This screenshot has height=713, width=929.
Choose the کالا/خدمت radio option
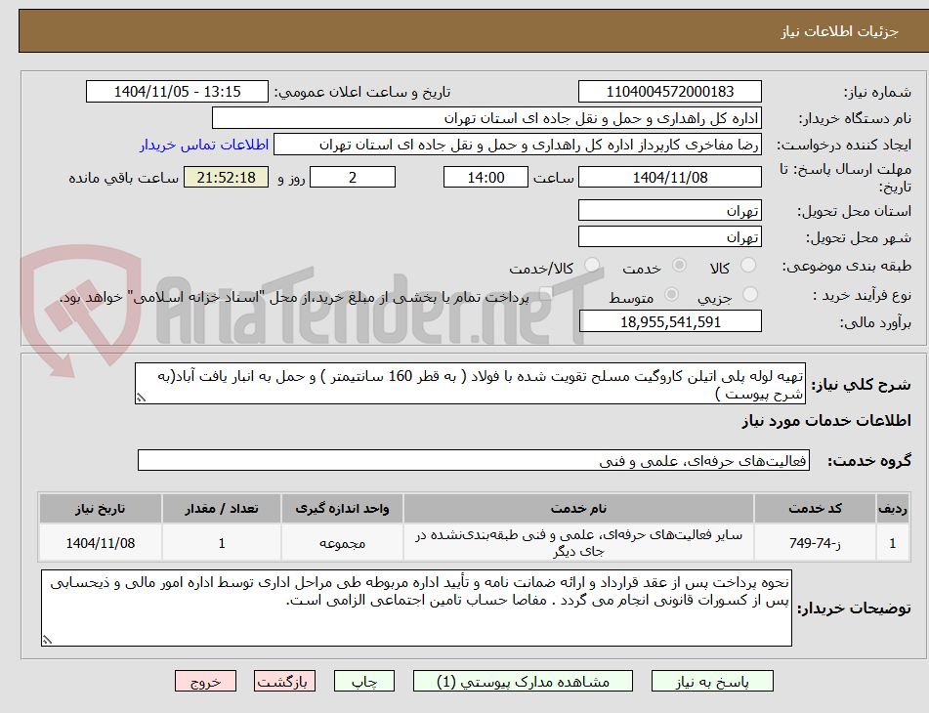click(591, 265)
